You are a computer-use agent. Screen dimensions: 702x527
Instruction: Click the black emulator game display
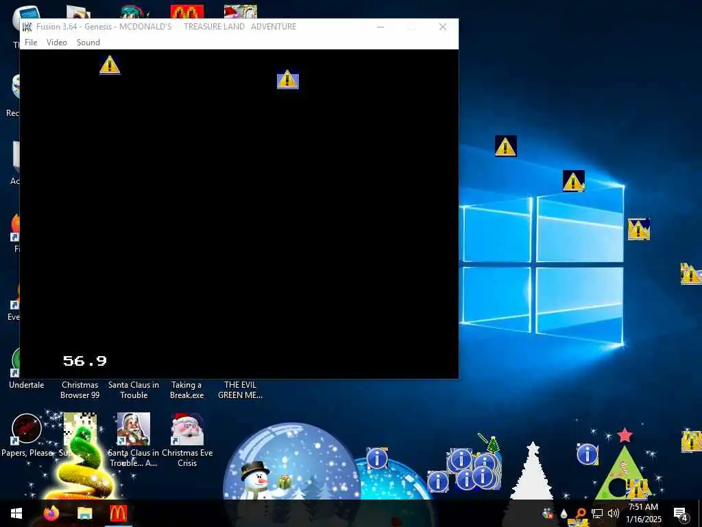point(239,214)
